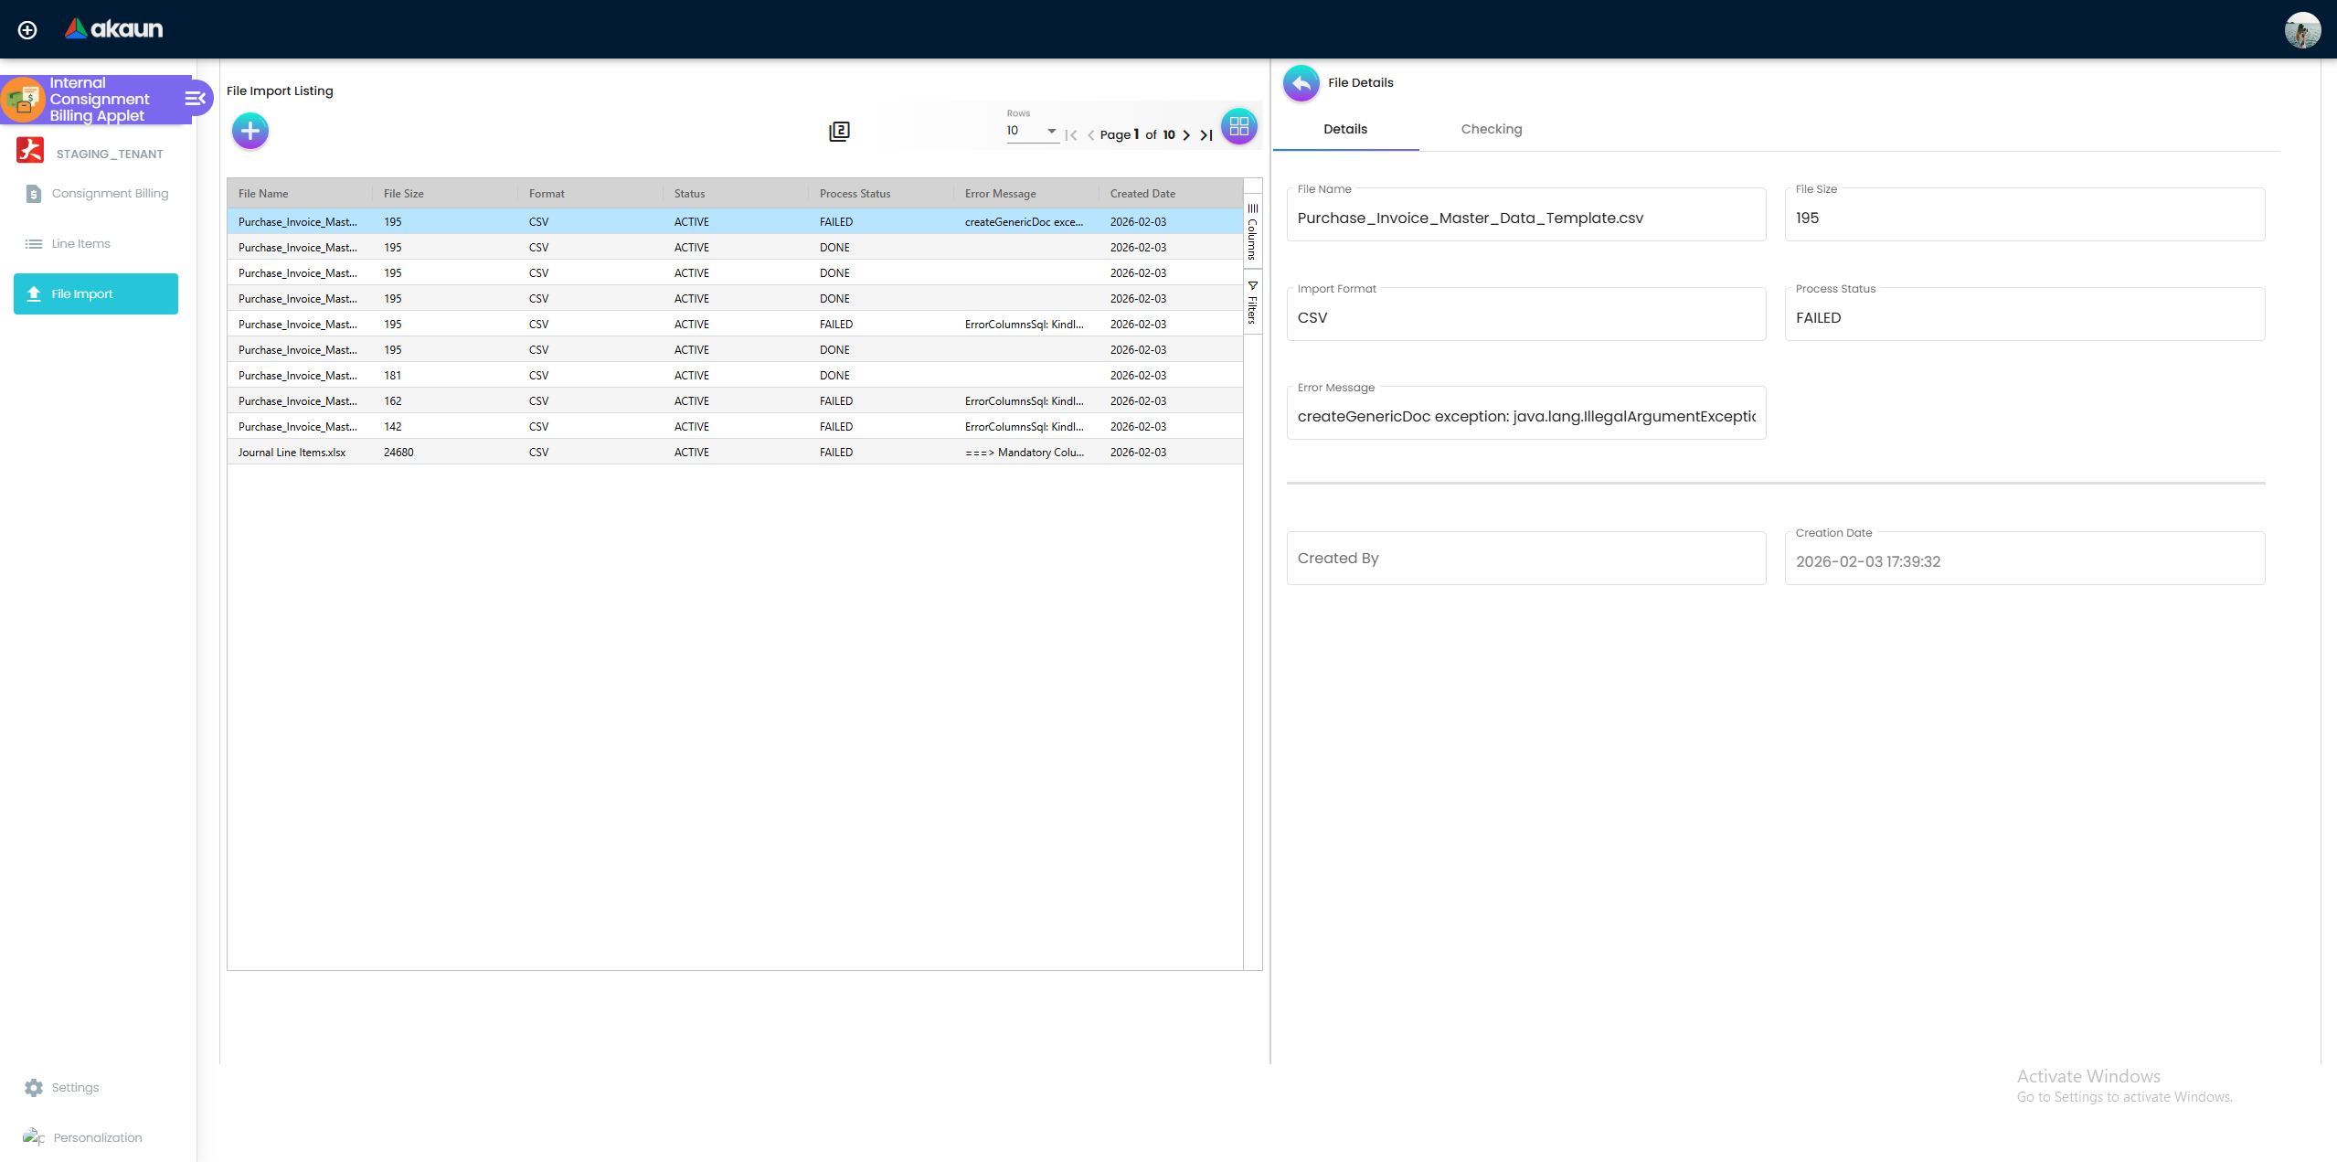Toggle the grid view layout icon
Viewport: 2337px width, 1162px height.
tap(1239, 127)
